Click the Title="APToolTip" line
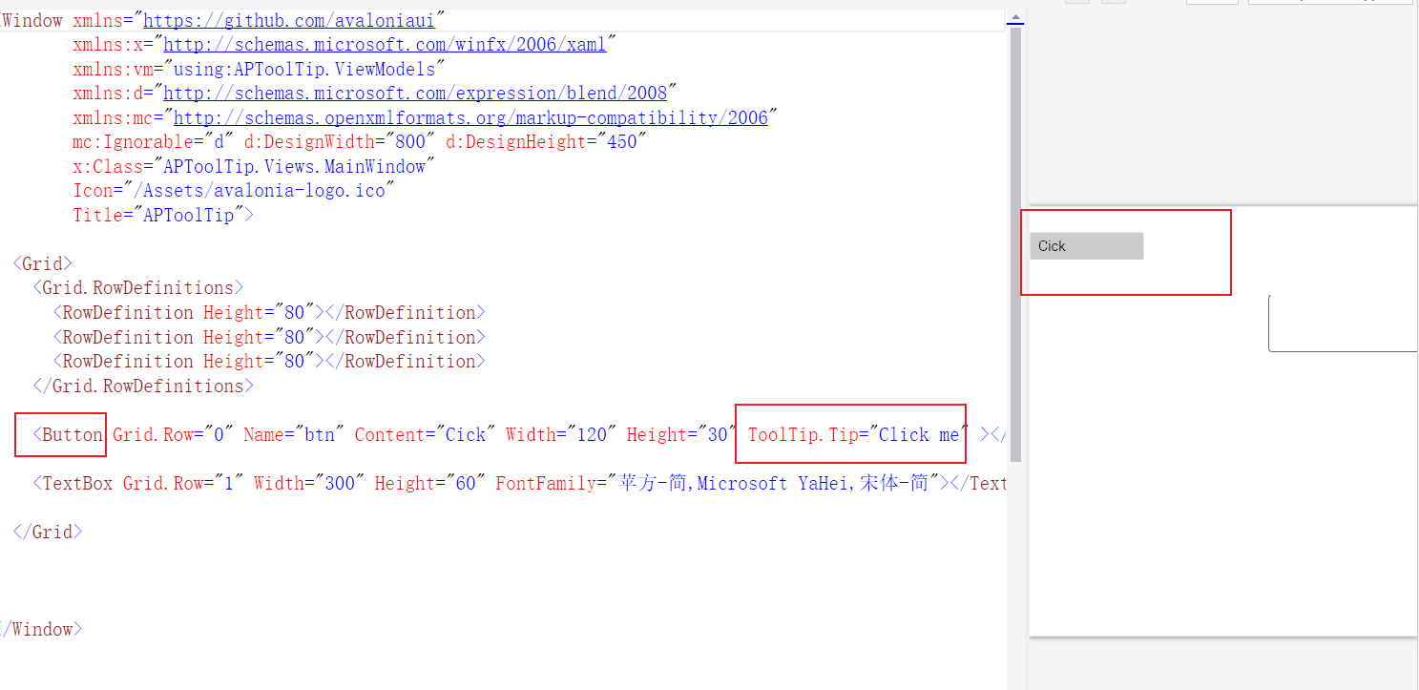Screen dimensions: 1419x690 [163, 215]
